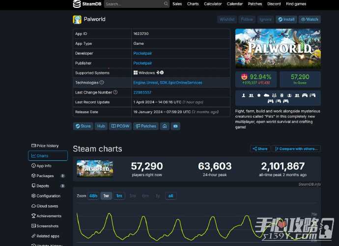Click the Palworld thumbnail in Steam charts
Viewport: 339px width, 246px height.
(95, 169)
